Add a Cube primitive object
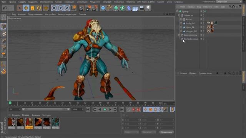246x138 pixels. tap(103, 8)
